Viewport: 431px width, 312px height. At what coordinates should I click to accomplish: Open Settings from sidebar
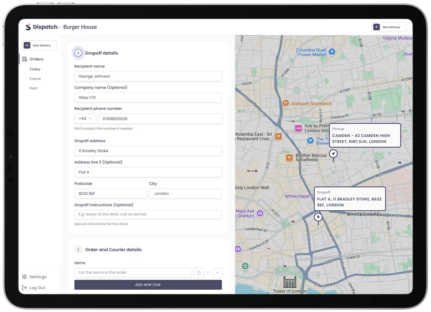pyautogui.click(x=38, y=277)
